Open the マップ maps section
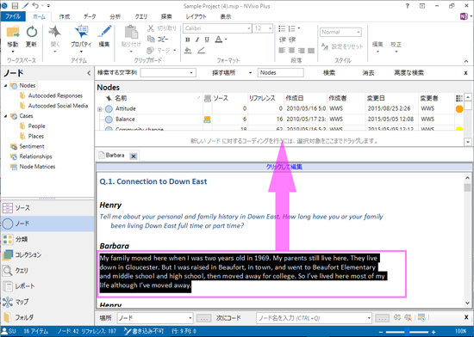 pyautogui.click(x=47, y=302)
